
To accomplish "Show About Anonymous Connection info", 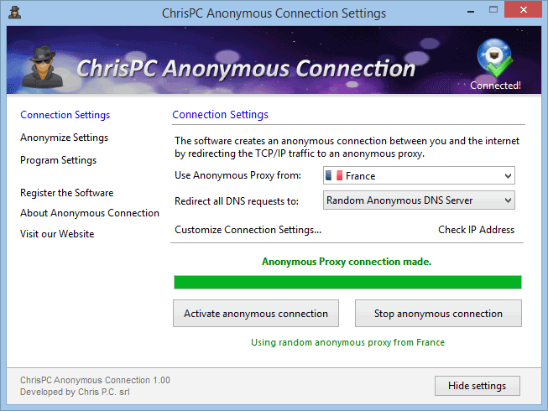I will tap(89, 213).
